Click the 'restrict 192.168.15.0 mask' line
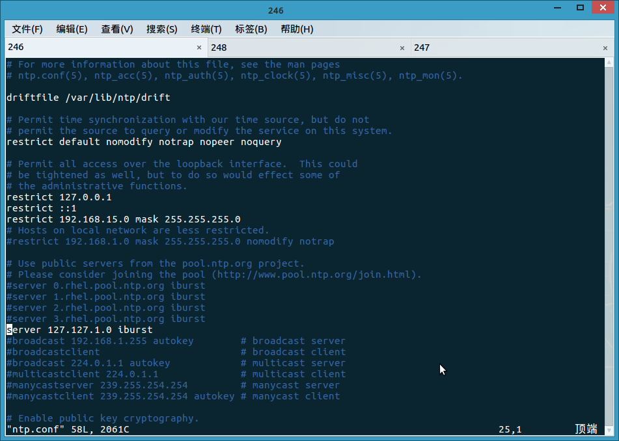 tap(124, 219)
